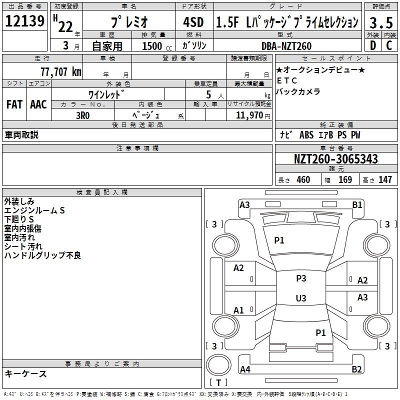
Task: Click the プレミオ car name field
Action: (x=129, y=22)
